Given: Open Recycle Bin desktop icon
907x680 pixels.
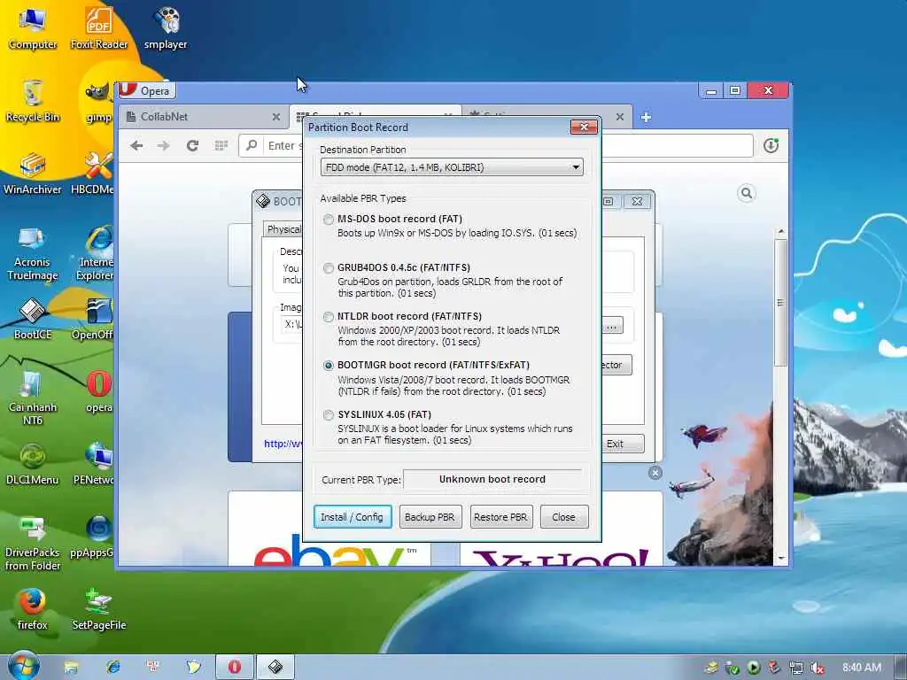Looking at the screenshot, I should 33,101.
